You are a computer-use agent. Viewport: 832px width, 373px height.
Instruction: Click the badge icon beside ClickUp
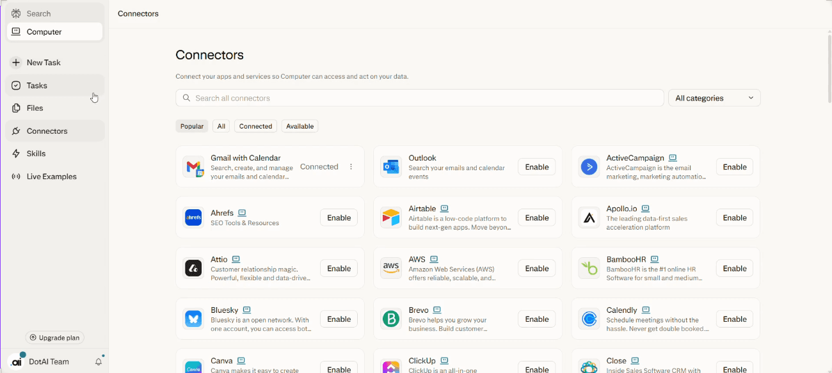(x=445, y=360)
